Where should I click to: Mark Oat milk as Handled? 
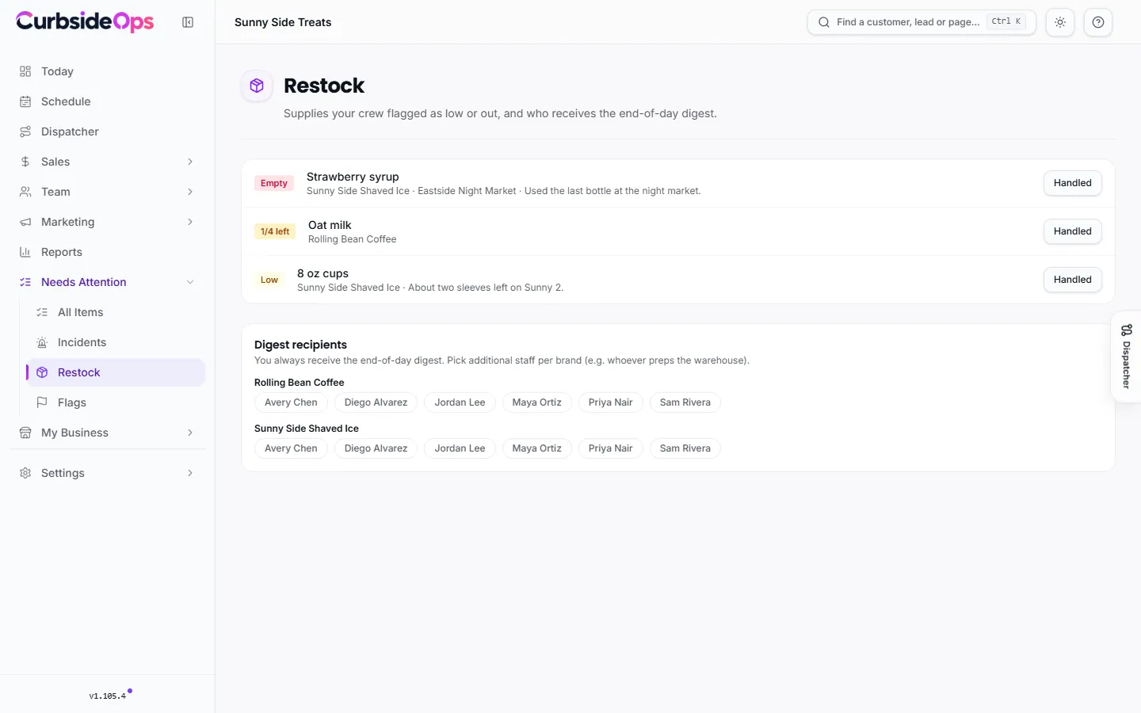pos(1073,231)
